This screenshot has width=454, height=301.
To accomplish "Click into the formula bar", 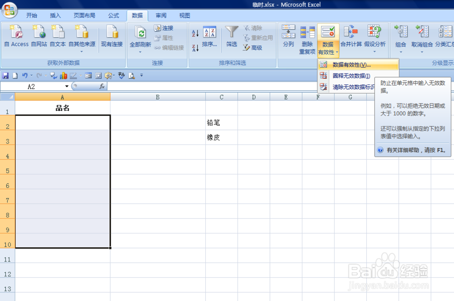I will (x=212, y=86).
